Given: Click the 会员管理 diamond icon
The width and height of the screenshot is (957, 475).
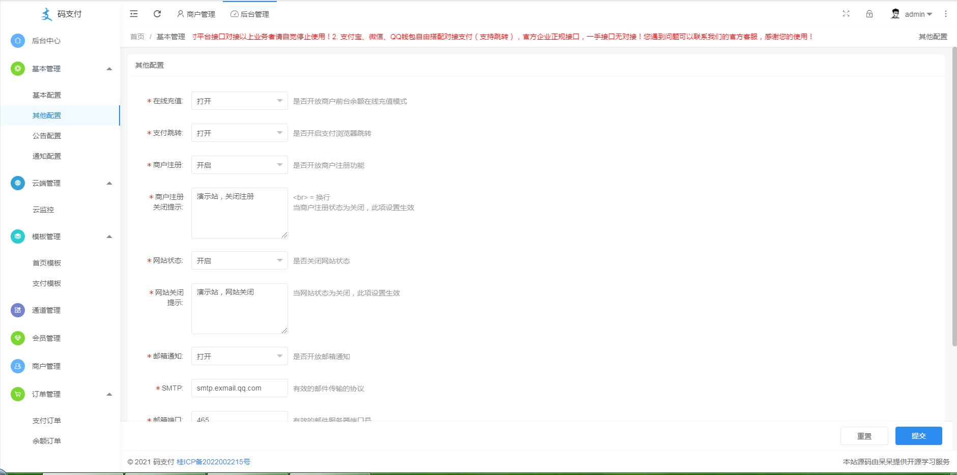Looking at the screenshot, I should pos(18,338).
